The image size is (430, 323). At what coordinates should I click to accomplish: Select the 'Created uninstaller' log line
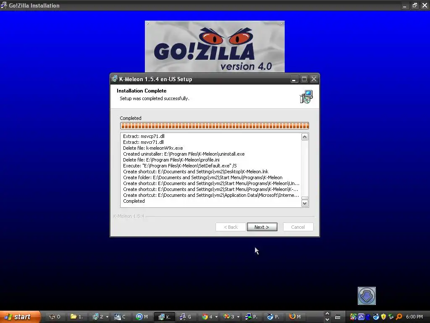pyautogui.click(x=184, y=154)
